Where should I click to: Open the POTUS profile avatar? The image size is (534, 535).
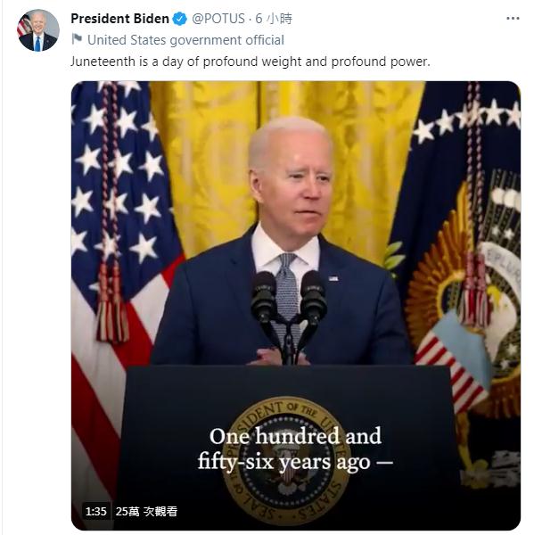[x=38, y=30]
